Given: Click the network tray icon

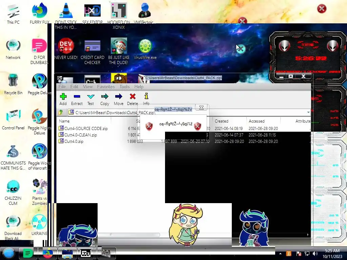Looking at the screenshot, I should click(307, 254).
